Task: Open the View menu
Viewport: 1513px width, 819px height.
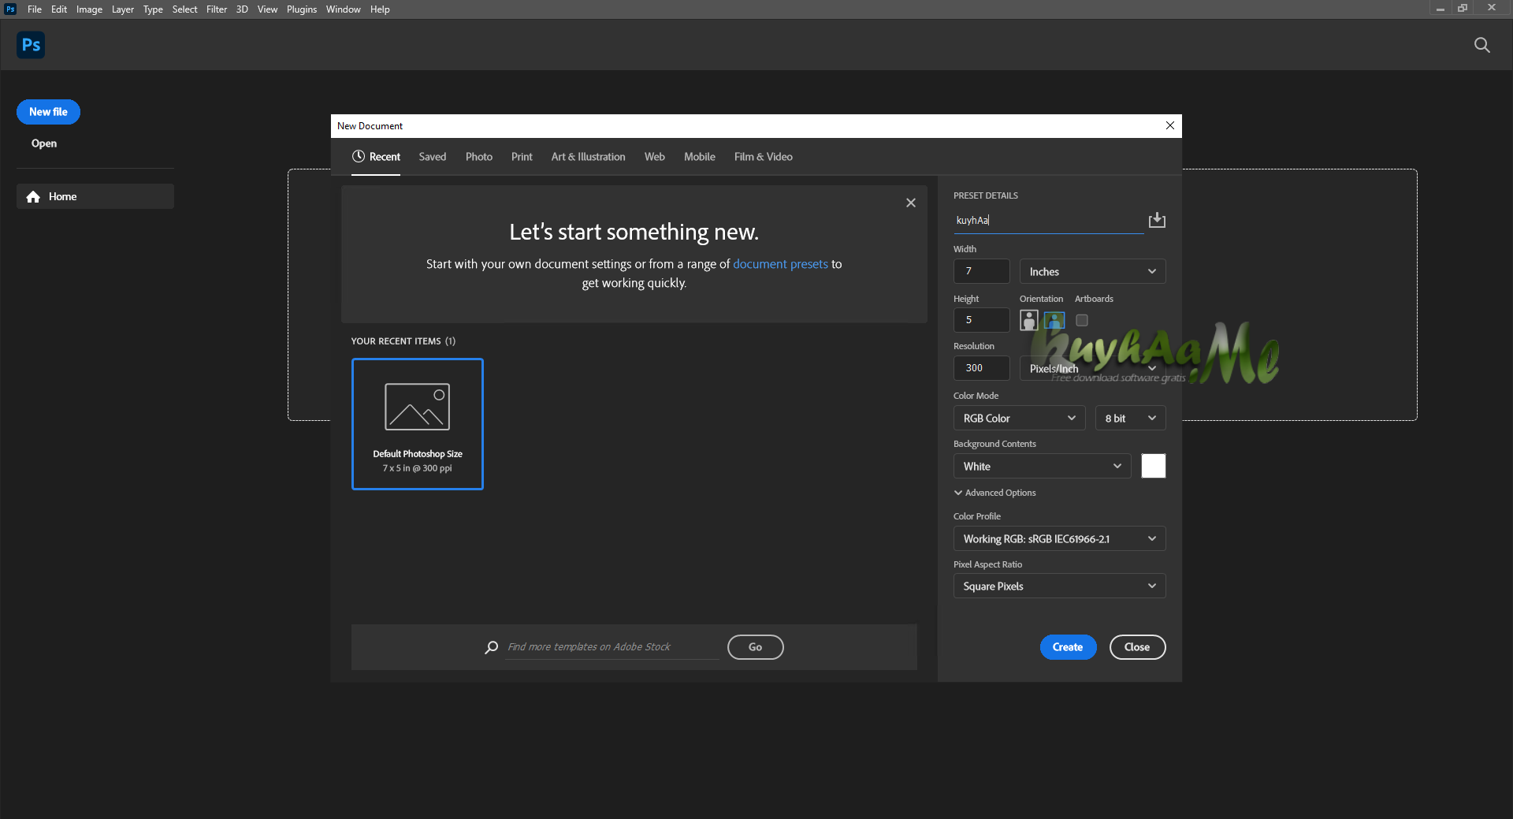Action: click(267, 9)
